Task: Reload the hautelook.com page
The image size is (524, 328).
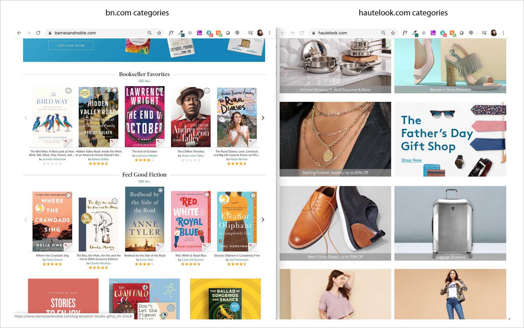Action: click(302, 33)
